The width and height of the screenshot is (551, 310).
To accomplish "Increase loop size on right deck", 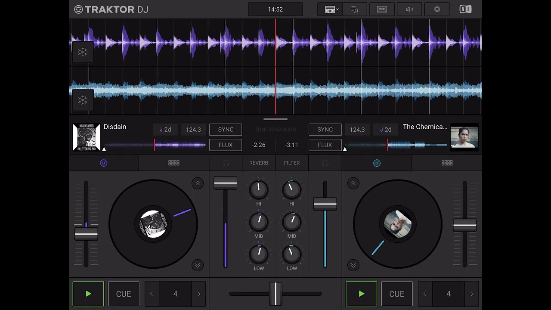I will tap(472, 294).
